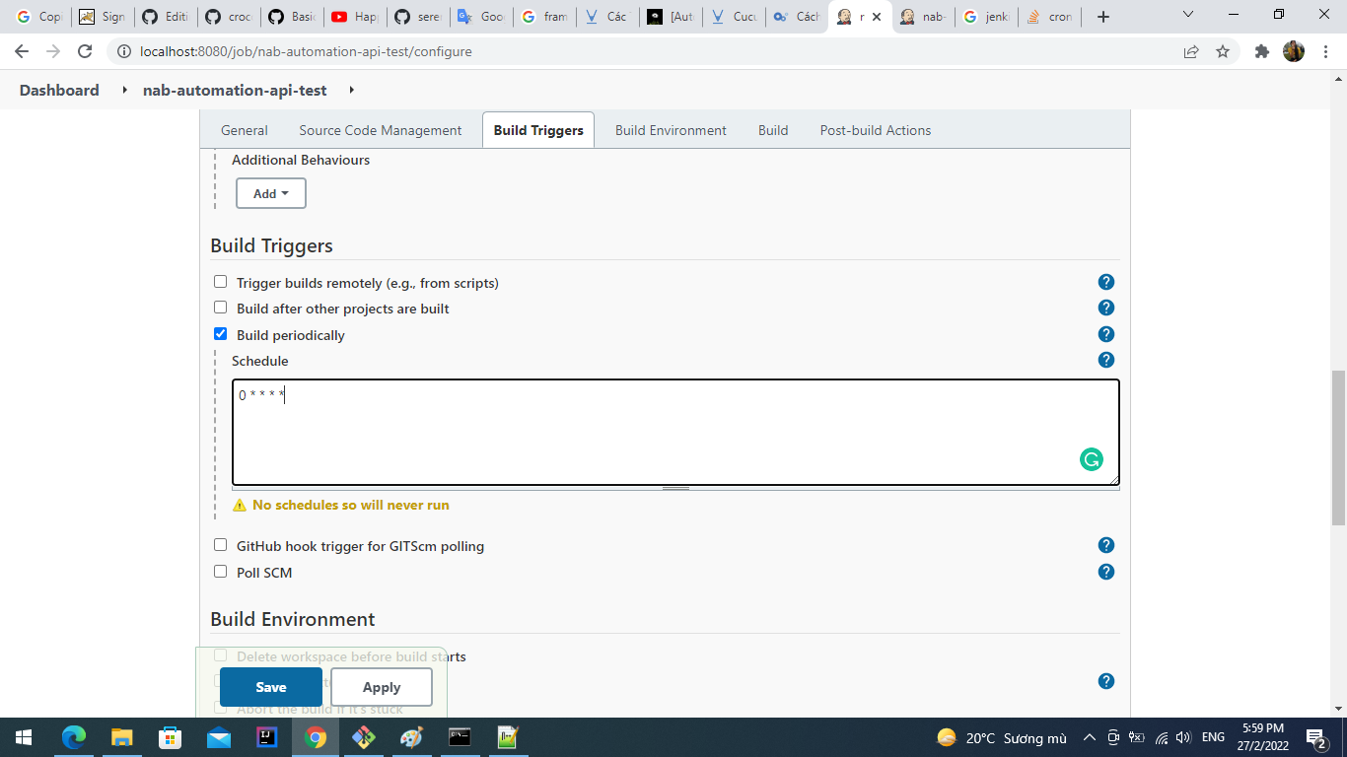Enable Trigger builds remotely checkbox
The image size is (1347, 757).
tap(220, 282)
